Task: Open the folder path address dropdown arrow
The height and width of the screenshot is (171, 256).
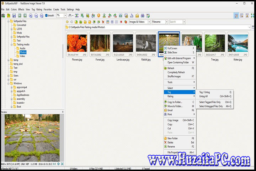Action: (x=249, y=27)
